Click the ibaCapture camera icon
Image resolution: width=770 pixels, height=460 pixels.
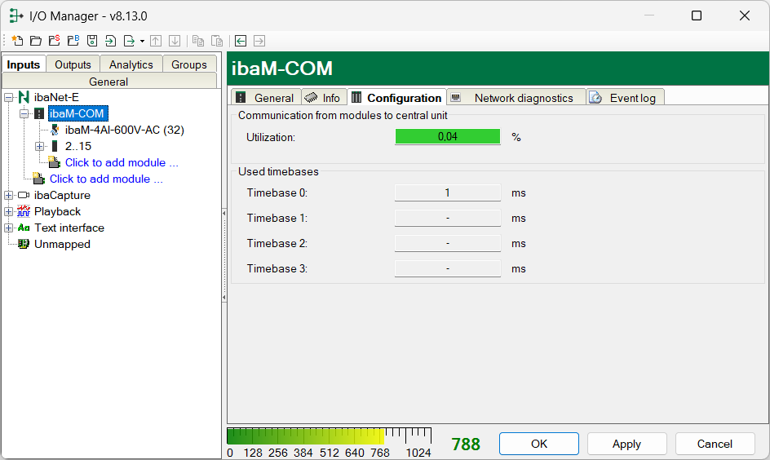click(24, 196)
